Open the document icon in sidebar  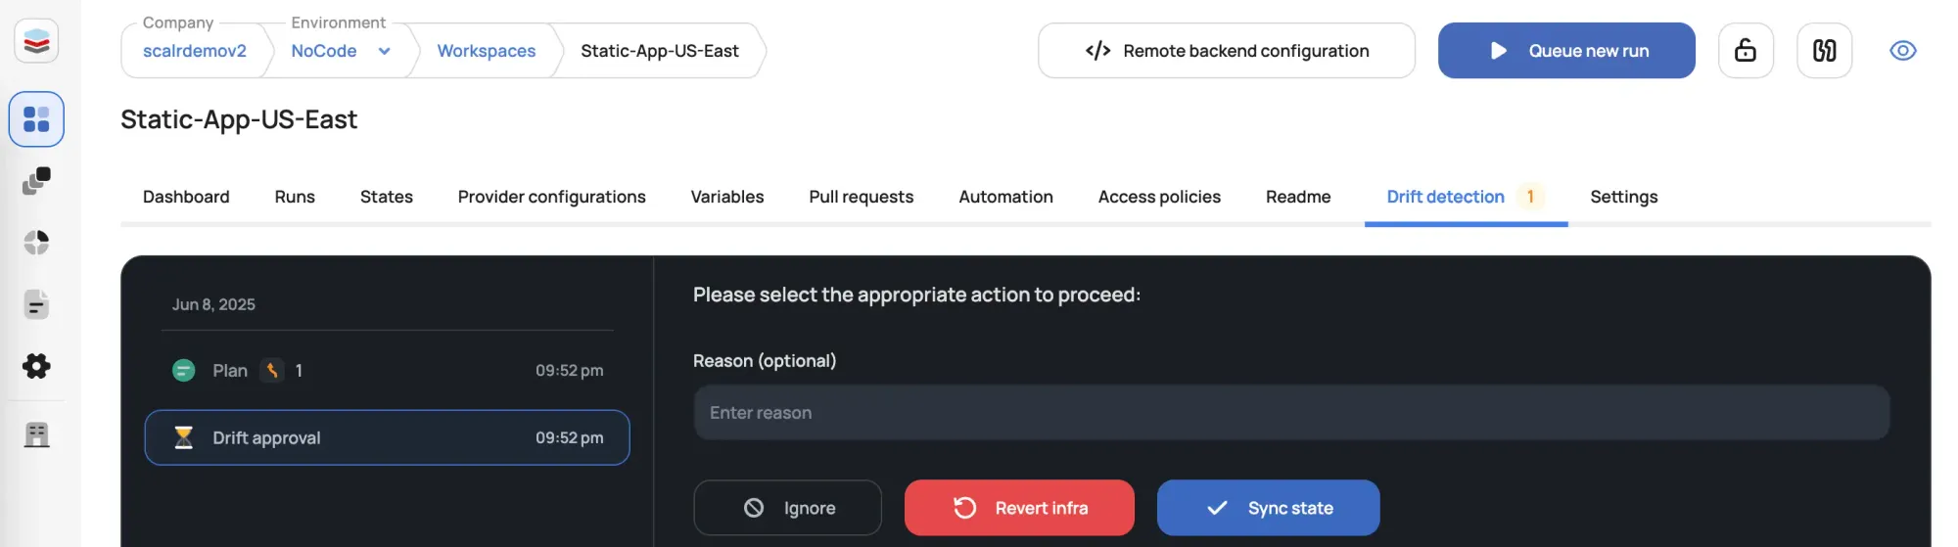pyautogui.click(x=36, y=304)
